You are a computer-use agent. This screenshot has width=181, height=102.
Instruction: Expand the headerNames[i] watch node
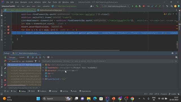point(43,79)
